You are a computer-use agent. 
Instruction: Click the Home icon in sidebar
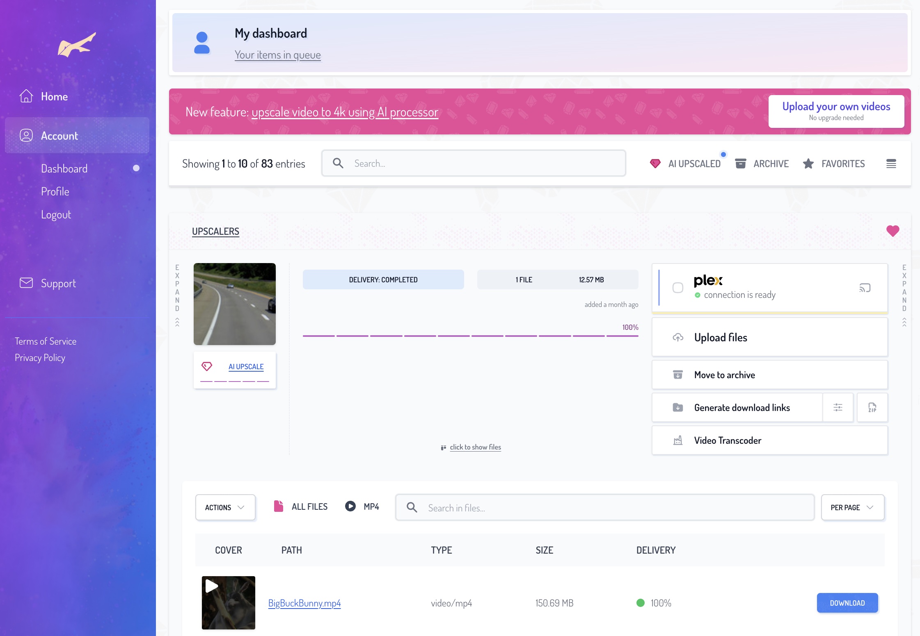tap(26, 96)
